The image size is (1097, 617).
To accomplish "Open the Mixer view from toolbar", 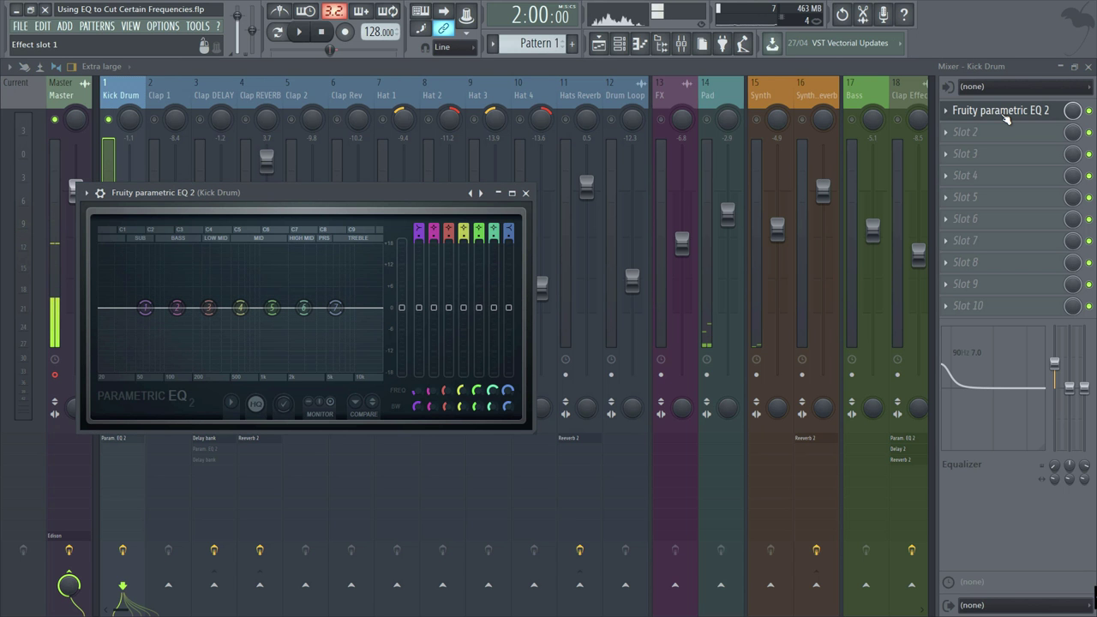I will [680, 44].
